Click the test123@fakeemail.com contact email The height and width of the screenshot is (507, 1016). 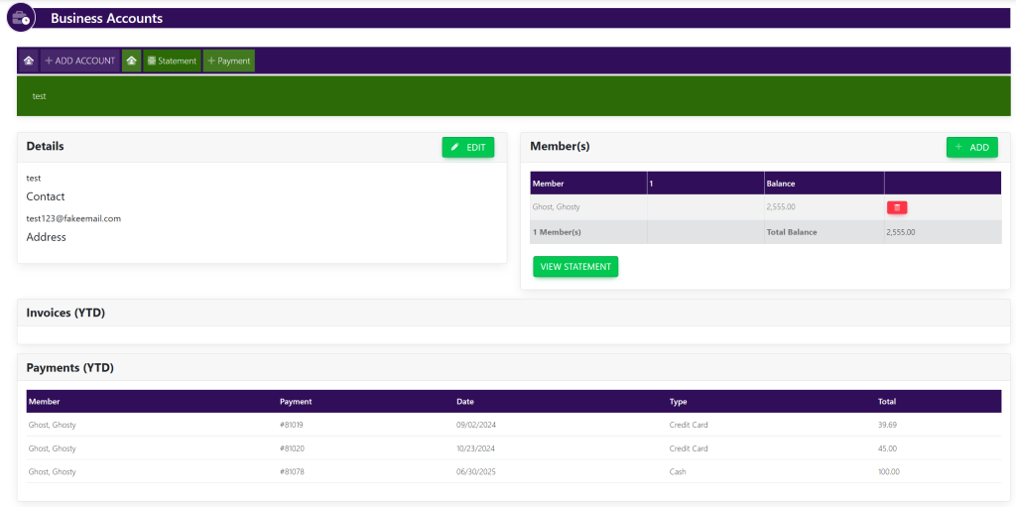[x=73, y=218]
